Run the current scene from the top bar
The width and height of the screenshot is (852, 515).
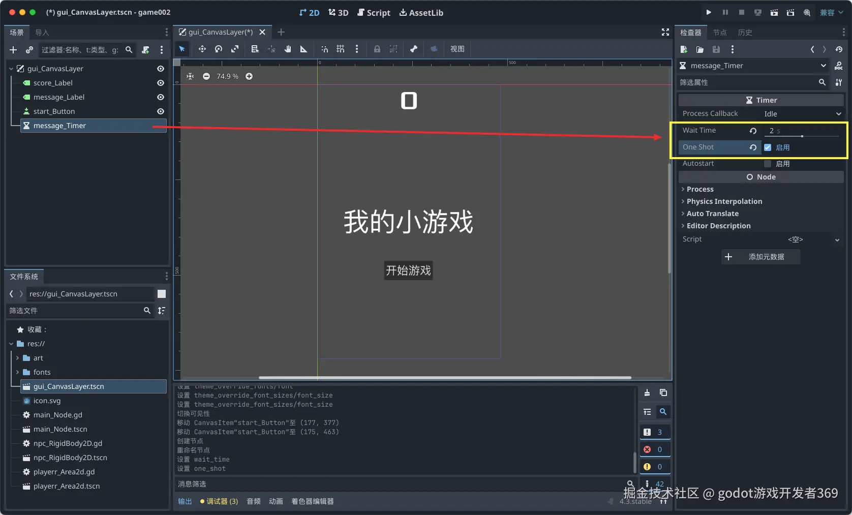[x=774, y=12]
